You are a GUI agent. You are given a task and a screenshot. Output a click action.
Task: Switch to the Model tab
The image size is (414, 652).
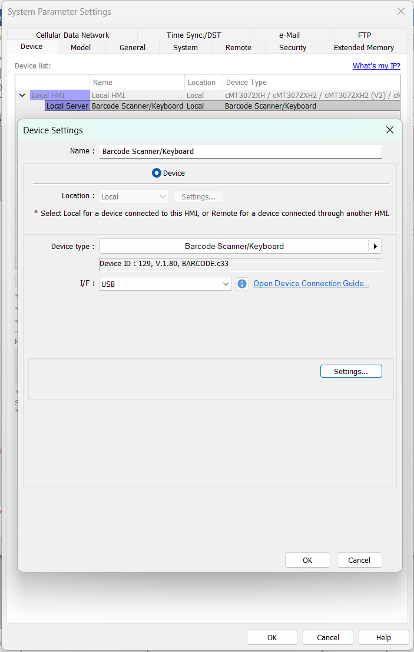(x=81, y=48)
